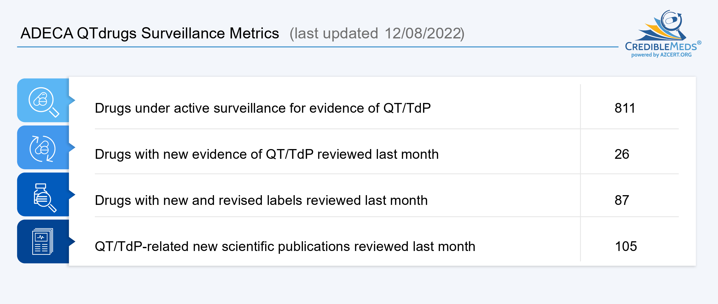Click the dark blue fourth-row tab pointer arrow

[x=72, y=242]
